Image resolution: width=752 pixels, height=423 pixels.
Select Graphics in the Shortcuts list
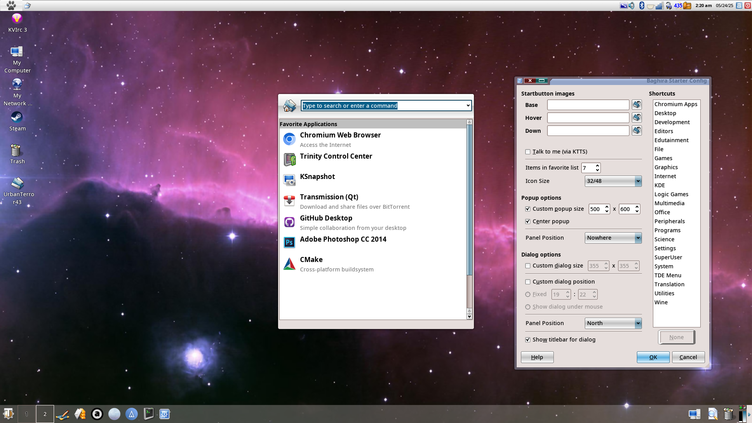pyautogui.click(x=666, y=167)
